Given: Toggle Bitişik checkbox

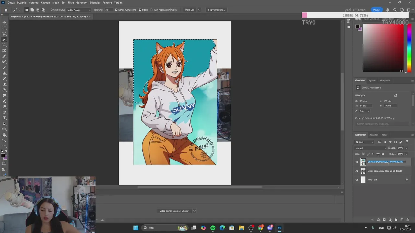Looking at the screenshot, I should 140,10.
